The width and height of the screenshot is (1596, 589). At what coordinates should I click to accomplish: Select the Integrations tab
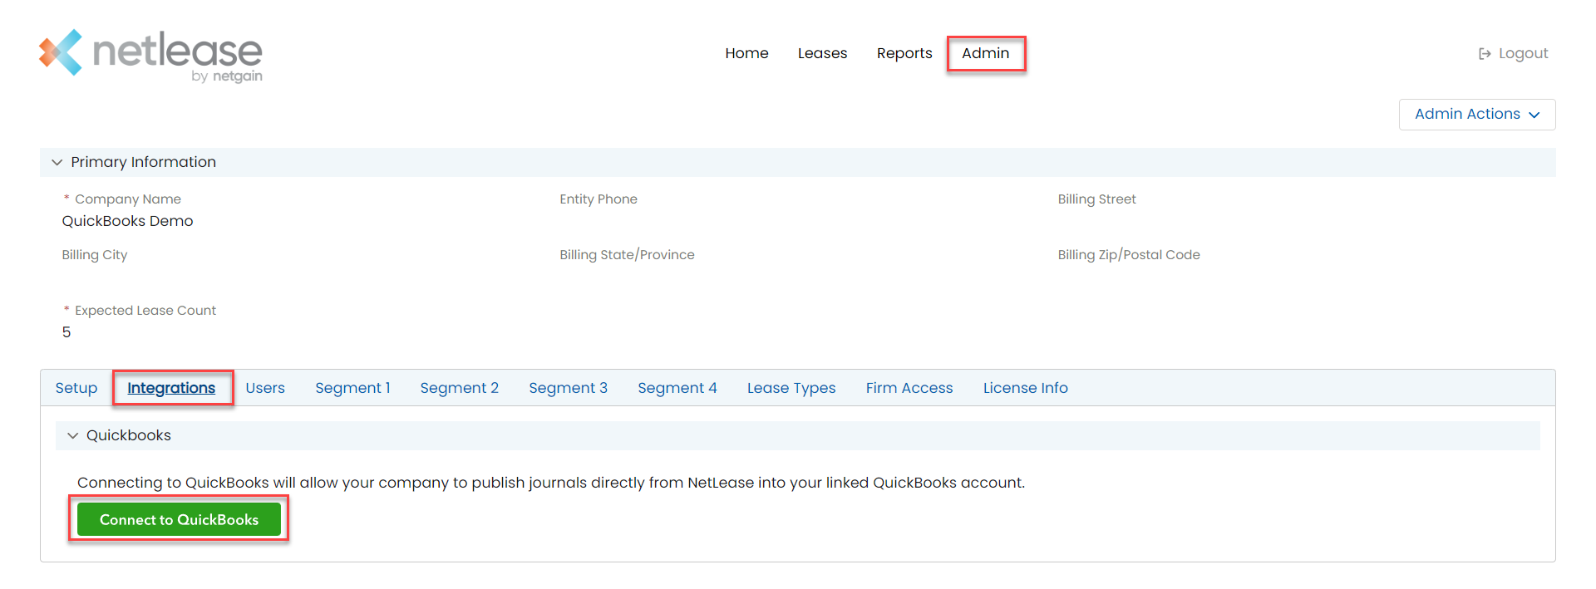(171, 388)
